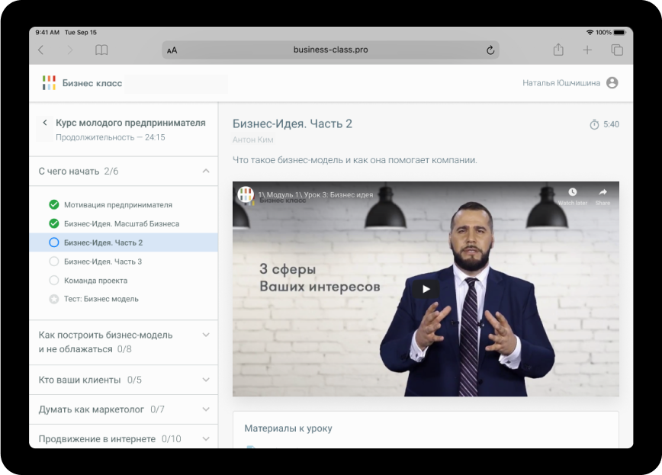
Task: Tap the Safari share icon
Action: coord(558,50)
